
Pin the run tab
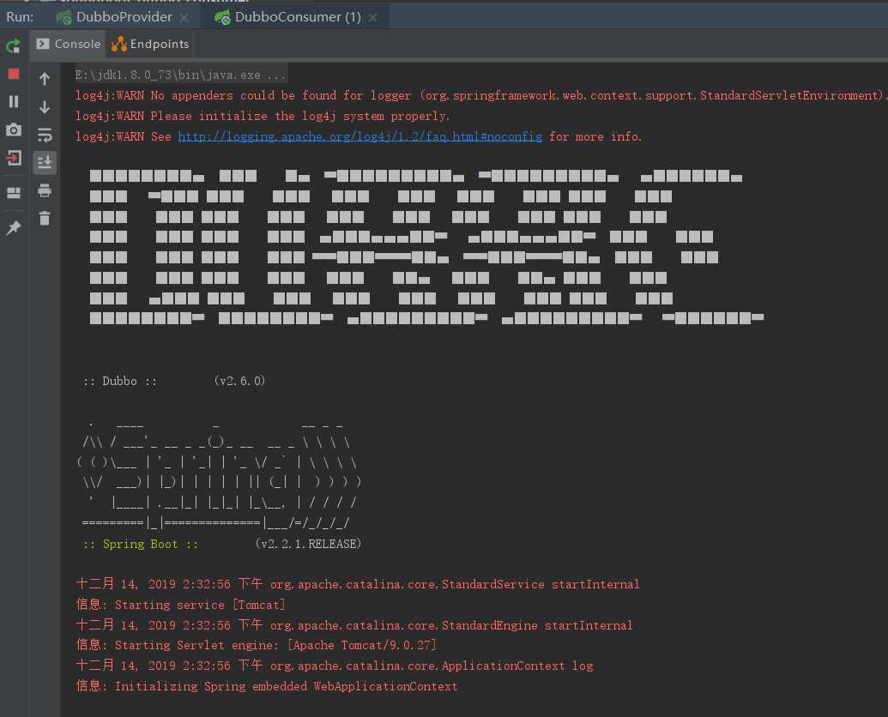[14, 227]
